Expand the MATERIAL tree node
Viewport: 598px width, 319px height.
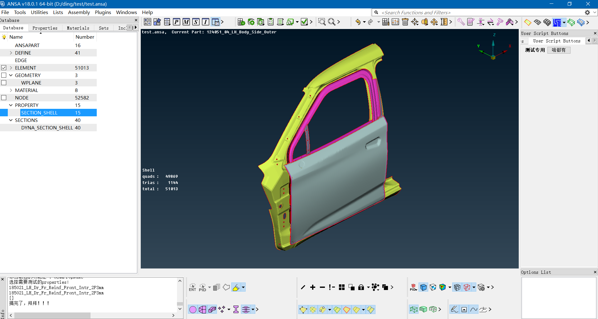11,90
